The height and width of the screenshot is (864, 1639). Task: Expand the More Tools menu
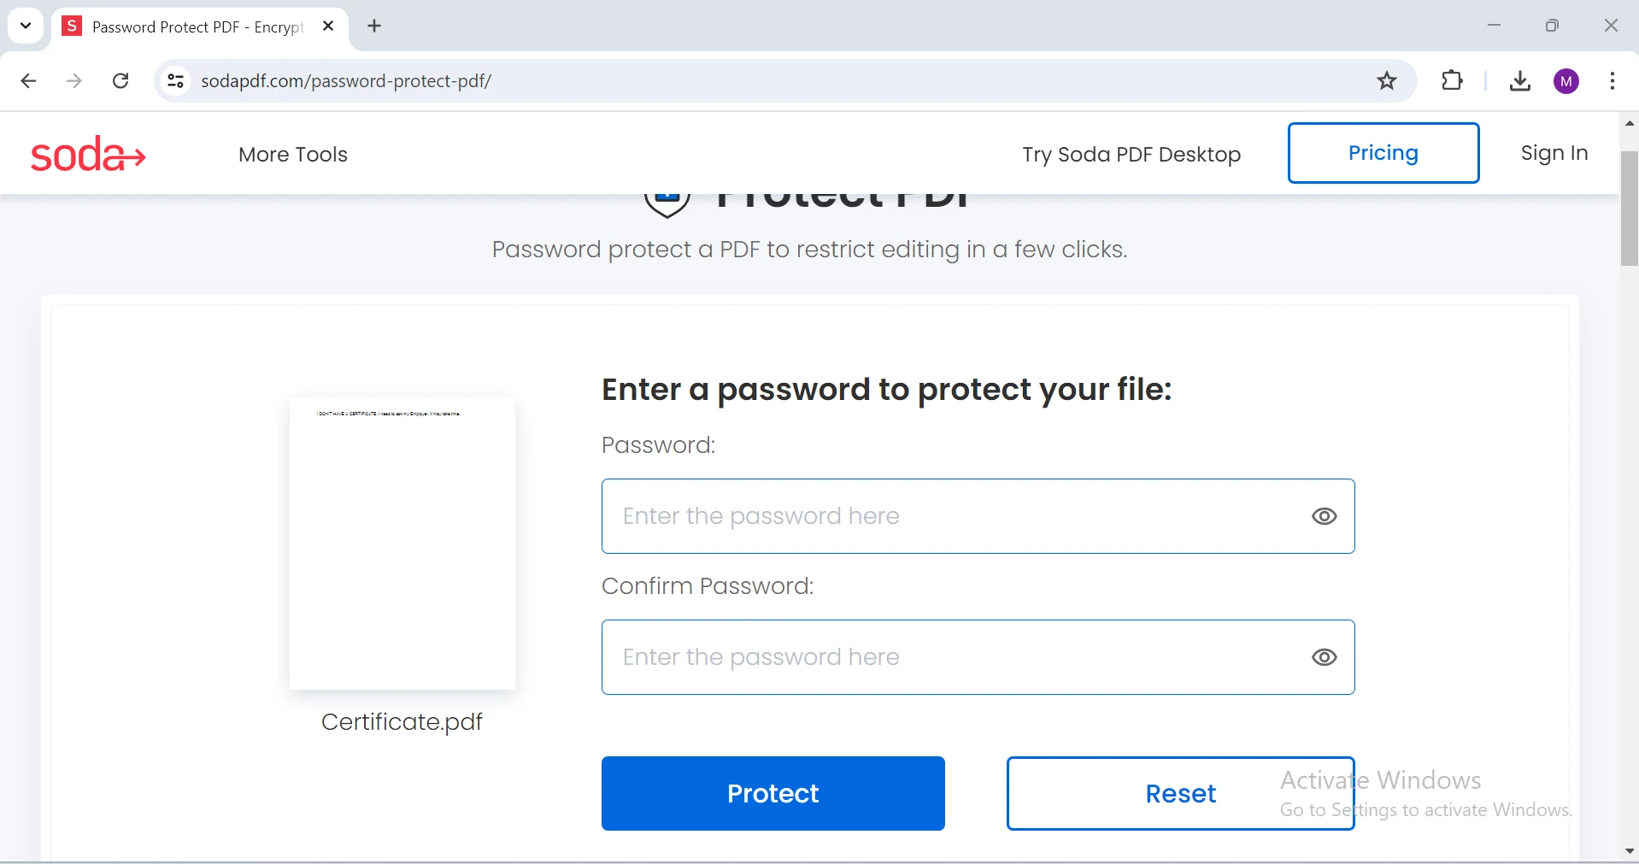(x=293, y=155)
